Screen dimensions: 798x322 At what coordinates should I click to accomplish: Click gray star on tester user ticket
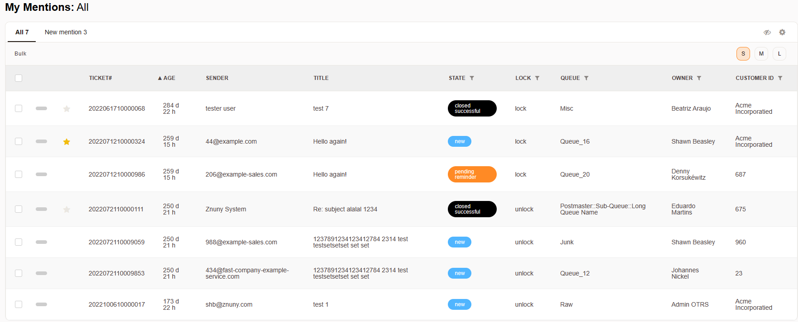pos(66,109)
